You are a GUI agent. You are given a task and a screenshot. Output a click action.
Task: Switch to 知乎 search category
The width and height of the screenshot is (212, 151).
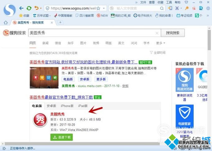point(71,43)
